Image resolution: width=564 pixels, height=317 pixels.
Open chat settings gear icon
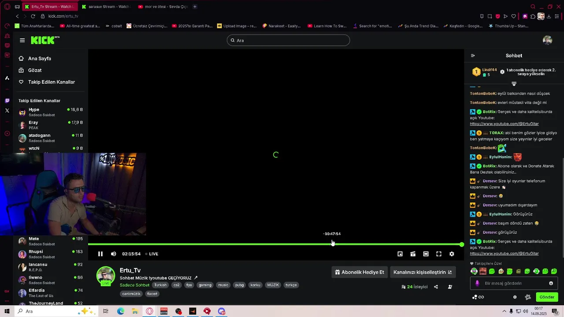pos(515,297)
